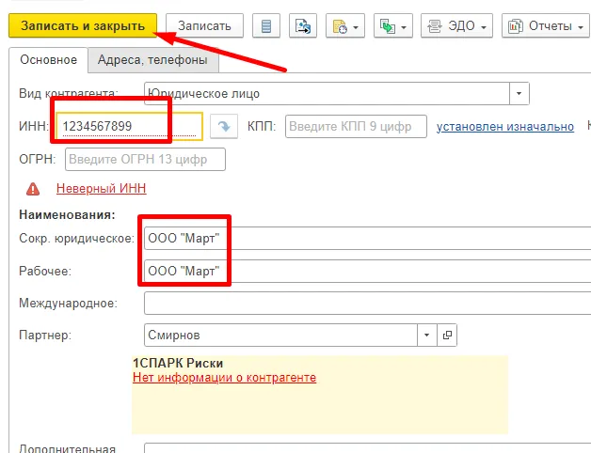Click the Записать button
Image resolution: width=591 pixels, height=453 pixels.
[204, 25]
